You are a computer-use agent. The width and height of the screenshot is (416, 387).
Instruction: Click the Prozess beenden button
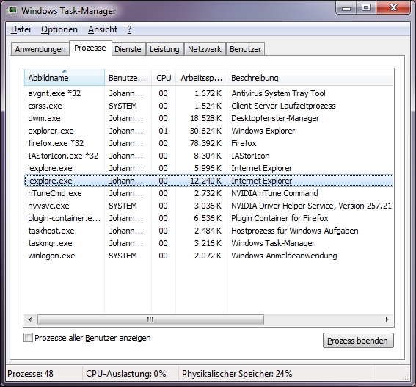(358, 341)
